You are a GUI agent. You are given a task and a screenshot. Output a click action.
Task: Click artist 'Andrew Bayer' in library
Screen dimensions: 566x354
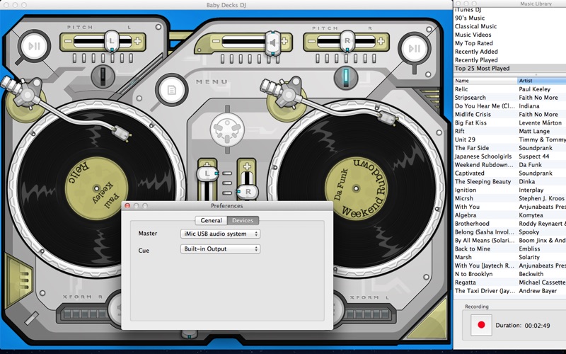click(538, 291)
